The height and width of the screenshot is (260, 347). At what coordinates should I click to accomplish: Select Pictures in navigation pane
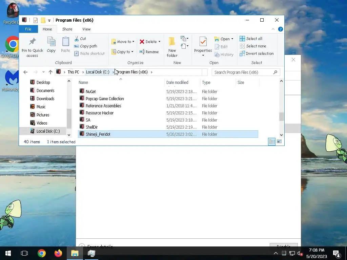click(43, 115)
